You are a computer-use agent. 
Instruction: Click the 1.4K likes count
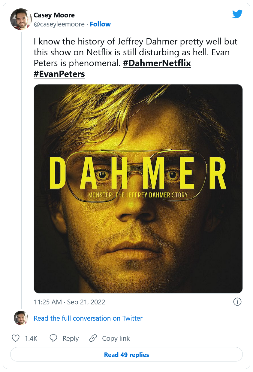[x=31, y=338]
